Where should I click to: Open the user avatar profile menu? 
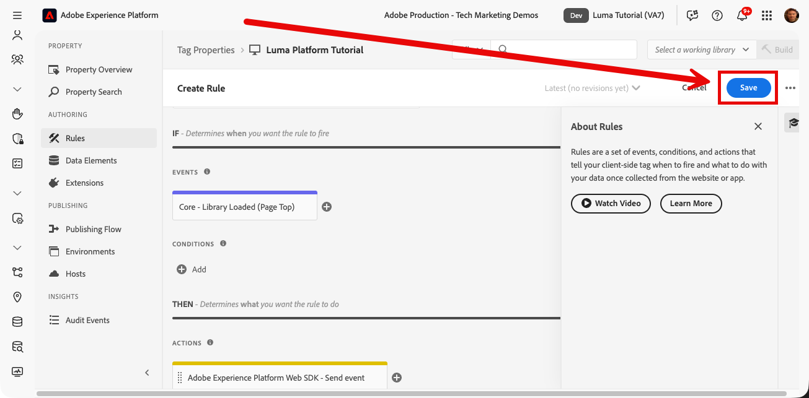tap(792, 15)
